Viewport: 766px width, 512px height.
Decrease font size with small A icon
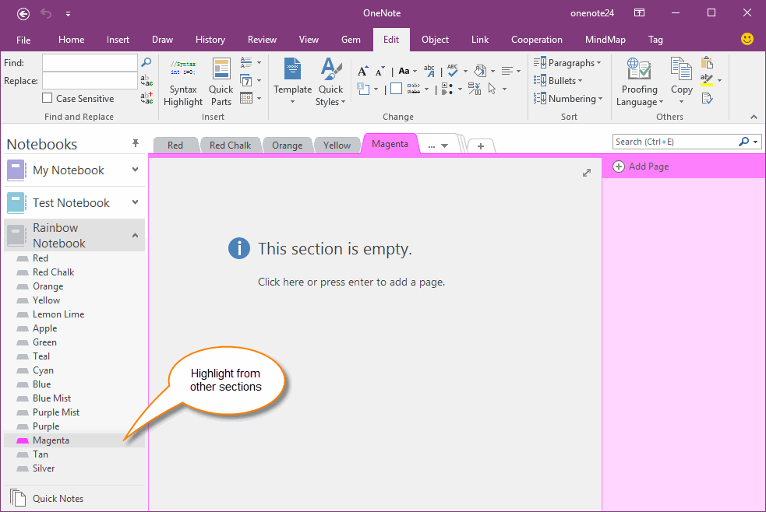point(380,71)
